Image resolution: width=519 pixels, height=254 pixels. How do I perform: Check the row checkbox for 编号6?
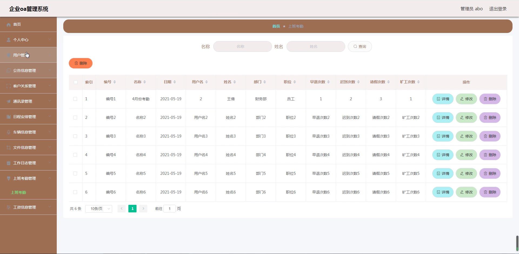pos(75,192)
